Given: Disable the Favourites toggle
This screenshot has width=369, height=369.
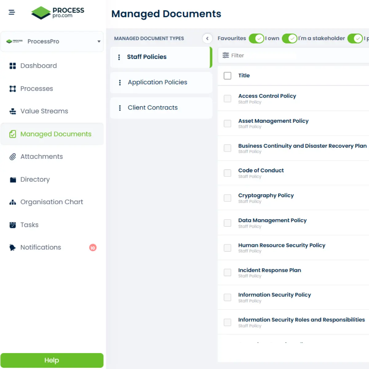Looking at the screenshot, I should click(x=256, y=38).
